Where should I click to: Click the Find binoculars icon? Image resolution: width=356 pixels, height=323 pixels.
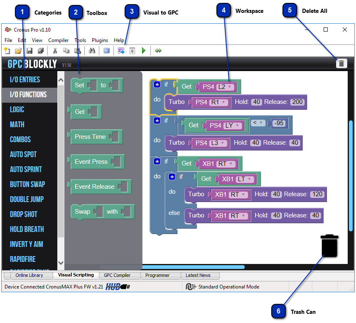coord(92,51)
